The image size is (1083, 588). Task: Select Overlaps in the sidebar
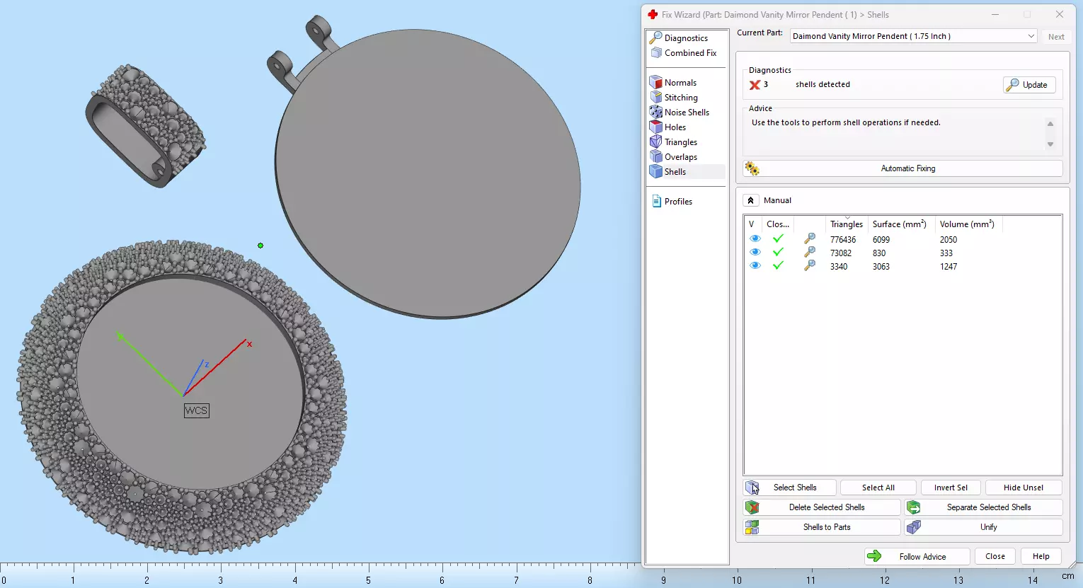point(681,157)
